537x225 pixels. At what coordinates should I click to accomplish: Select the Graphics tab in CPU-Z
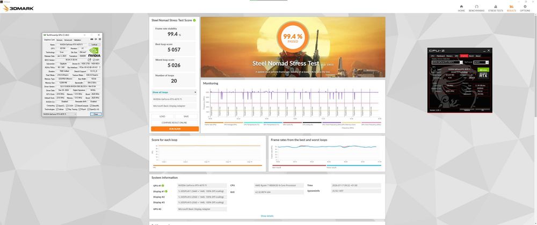tap(464, 56)
